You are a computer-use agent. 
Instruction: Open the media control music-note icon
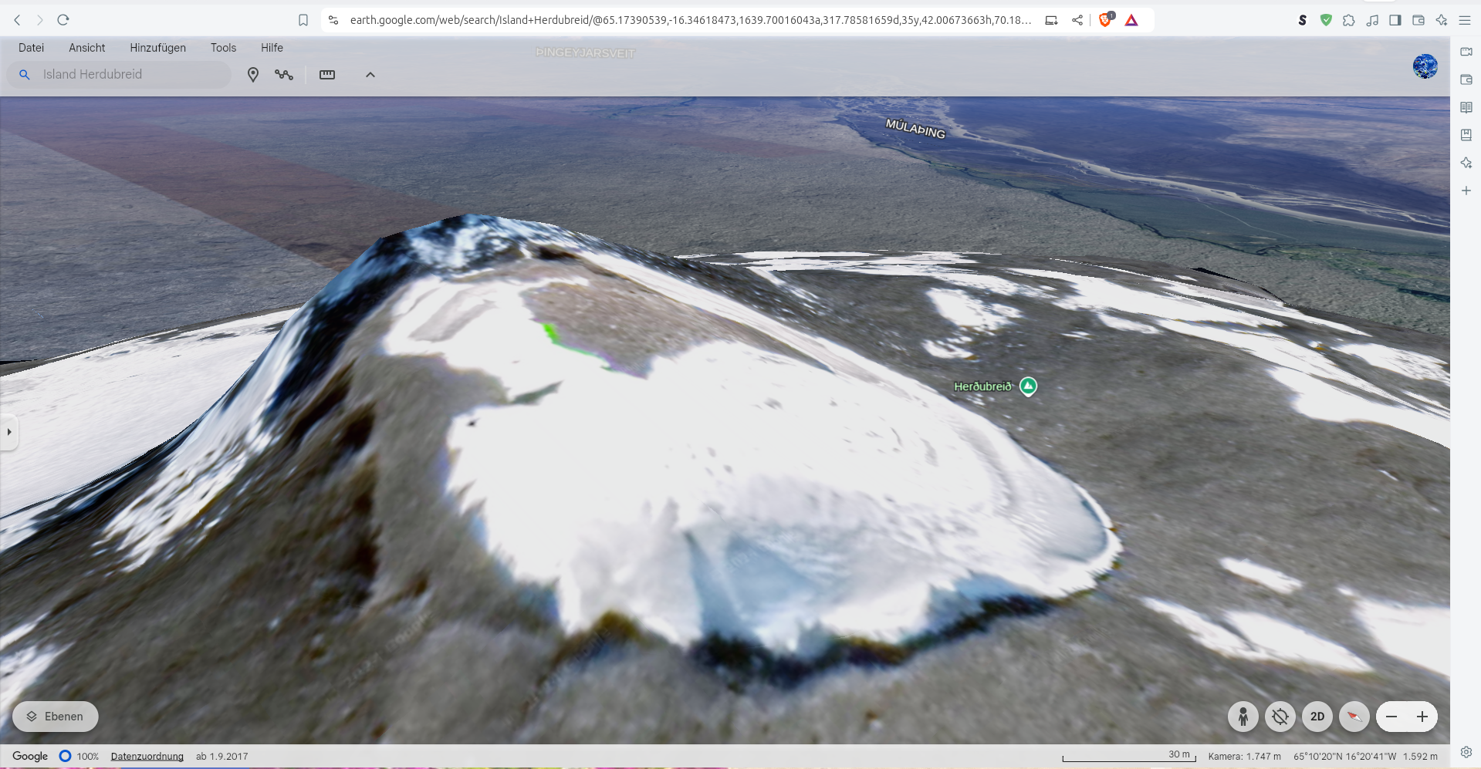pyautogui.click(x=1372, y=20)
